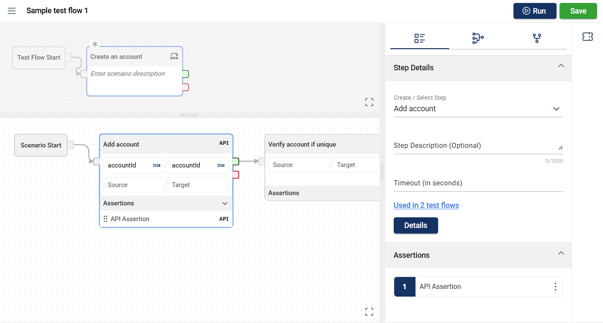Click the Timeout (in seconds) field
The image size is (603, 323).
click(478, 183)
